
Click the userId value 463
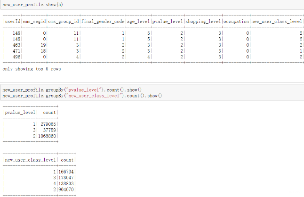click(16, 45)
